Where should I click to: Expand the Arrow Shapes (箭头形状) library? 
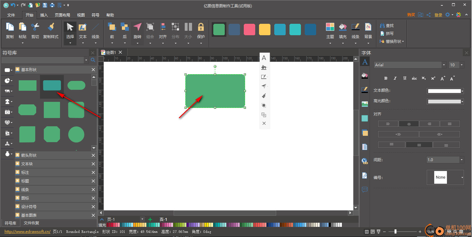coord(56,155)
